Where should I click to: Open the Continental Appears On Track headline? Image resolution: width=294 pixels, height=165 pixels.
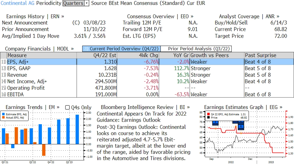coord(142,117)
